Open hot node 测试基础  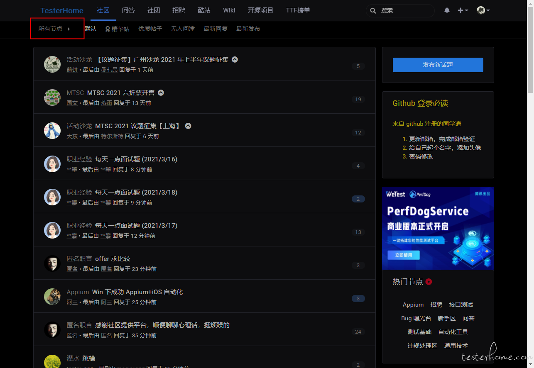click(419, 332)
